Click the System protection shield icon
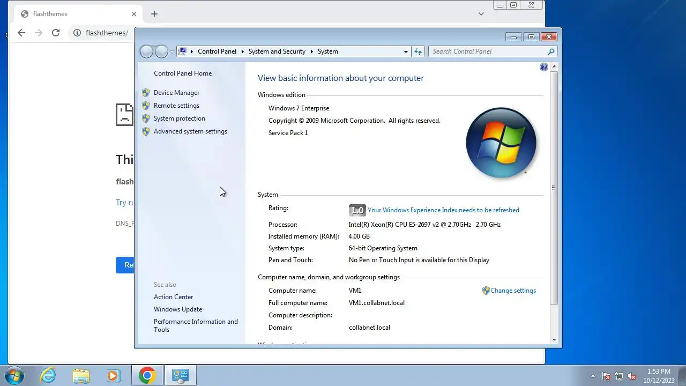Image resolution: width=686 pixels, height=386 pixels. pyautogui.click(x=146, y=118)
